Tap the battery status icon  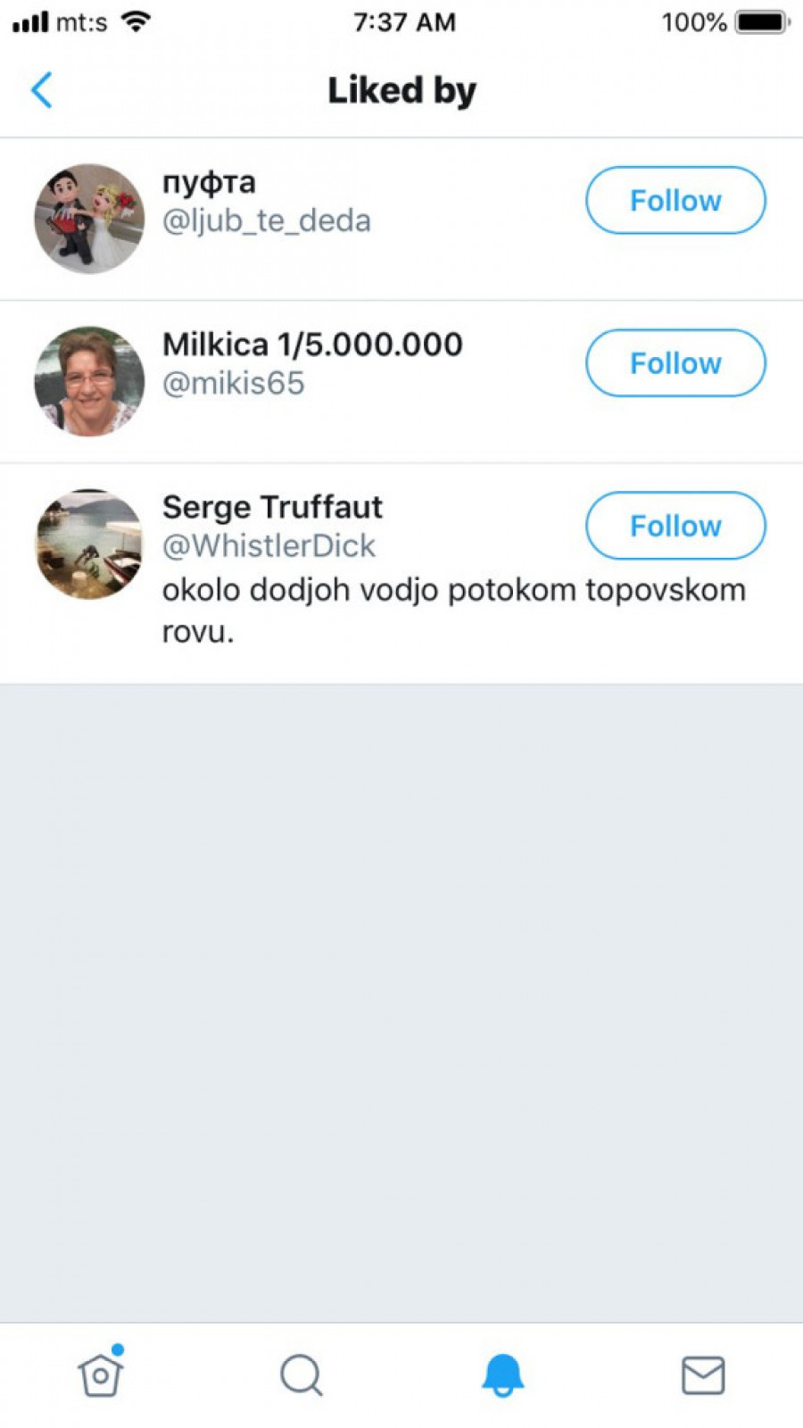(762, 22)
